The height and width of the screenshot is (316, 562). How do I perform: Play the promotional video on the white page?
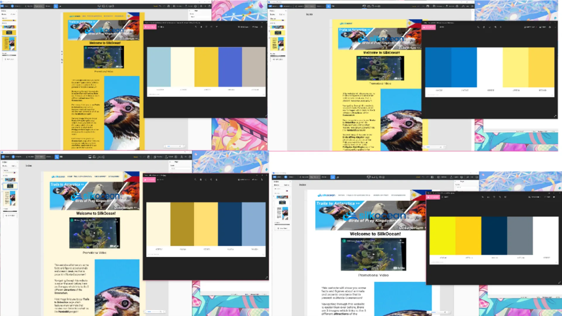tap(373, 254)
